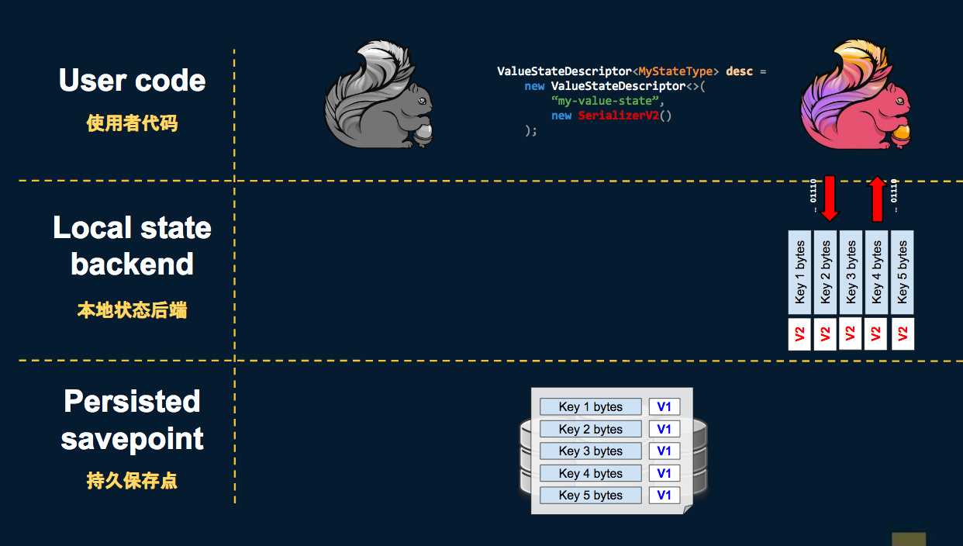The width and height of the screenshot is (963, 546).
Task: Click the gray Flink squirrel logo
Action: click(x=378, y=97)
